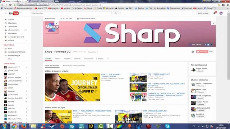Open the 'Afficher en tant que' dropdown
Image resolution: width=230 pixels, height=129 pixels.
click(x=93, y=52)
